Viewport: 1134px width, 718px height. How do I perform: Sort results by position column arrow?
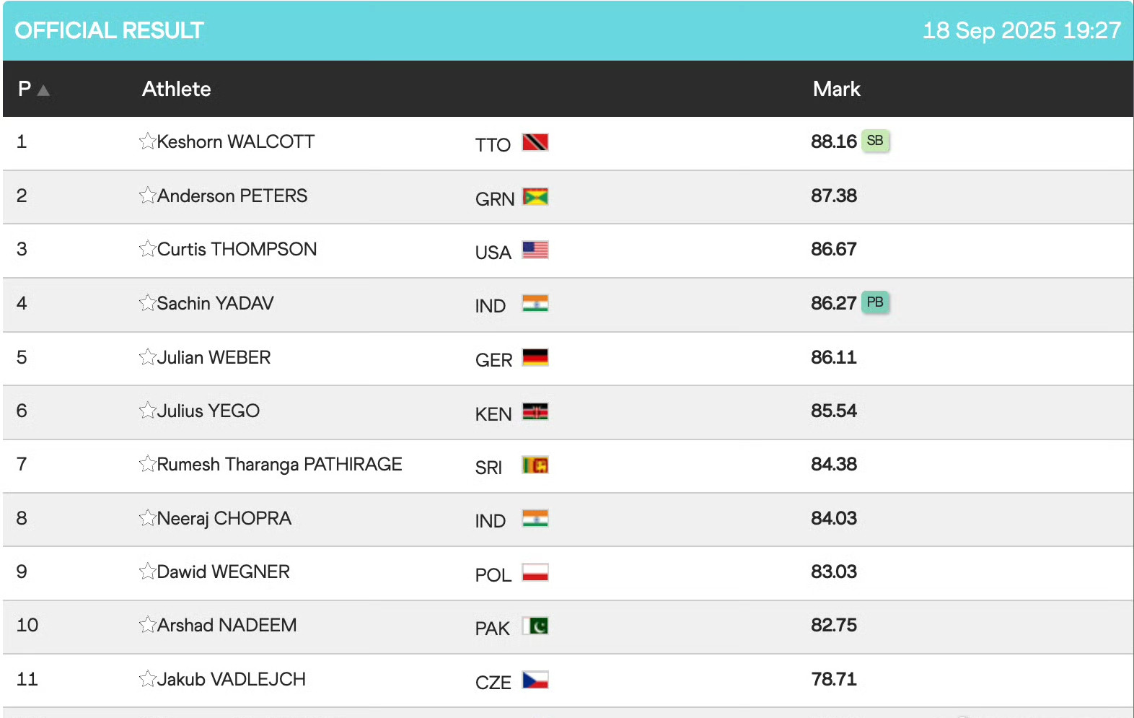tap(43, 90)
